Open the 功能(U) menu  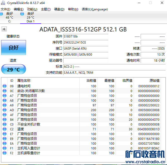click(x=32, y=9)
